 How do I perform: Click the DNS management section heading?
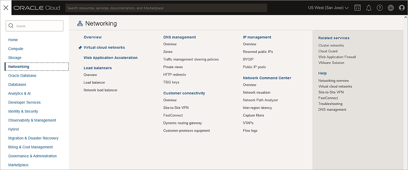click(180, 37)
